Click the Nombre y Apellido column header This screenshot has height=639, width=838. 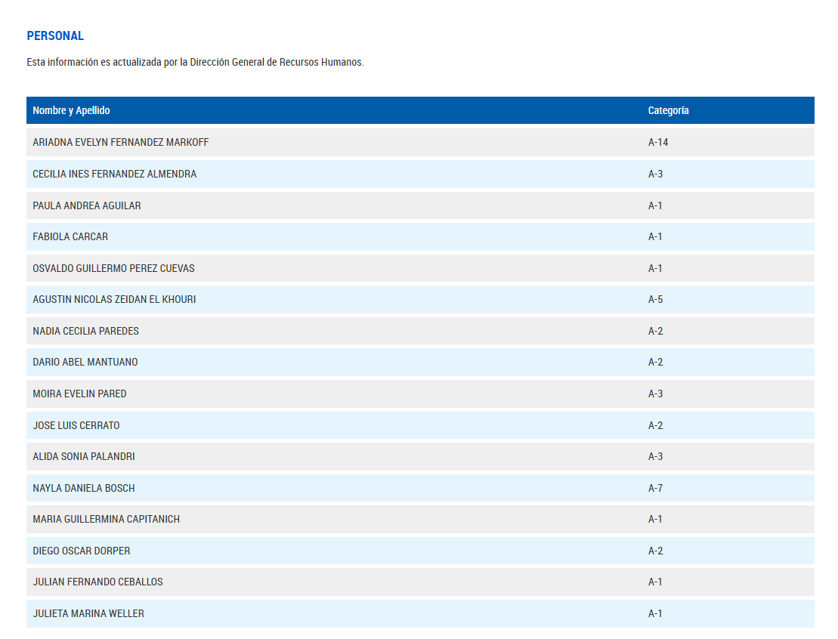[x=71, y=110]
